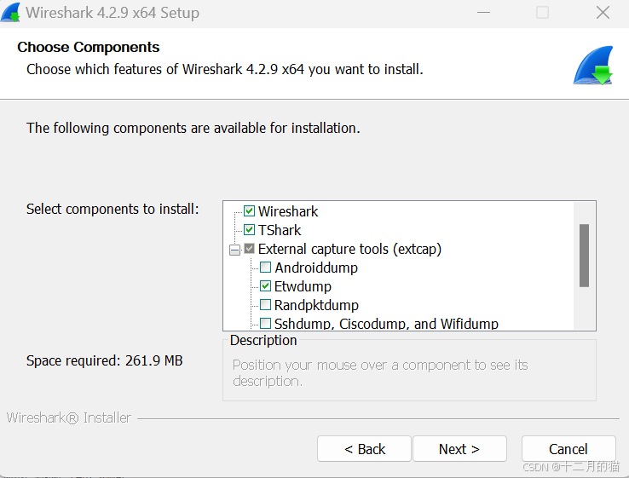Image resolution: width=629 pixels, height=478 pixels.
Task: Click the components list scrollbar thumb
Action: point(584,256)
